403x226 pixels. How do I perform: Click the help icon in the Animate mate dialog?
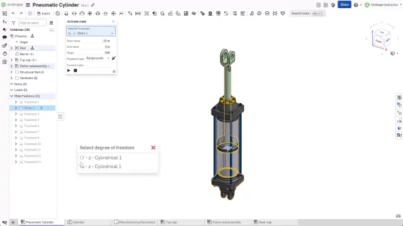(x=114, y=72)
